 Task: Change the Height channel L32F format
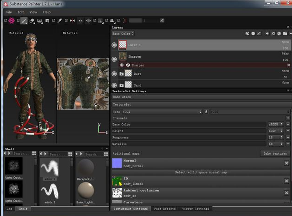(x=275, y=131)
